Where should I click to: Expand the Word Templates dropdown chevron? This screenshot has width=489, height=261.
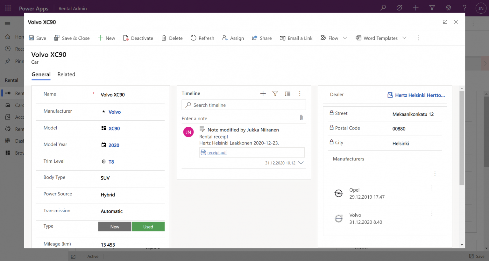coord(404,38)
